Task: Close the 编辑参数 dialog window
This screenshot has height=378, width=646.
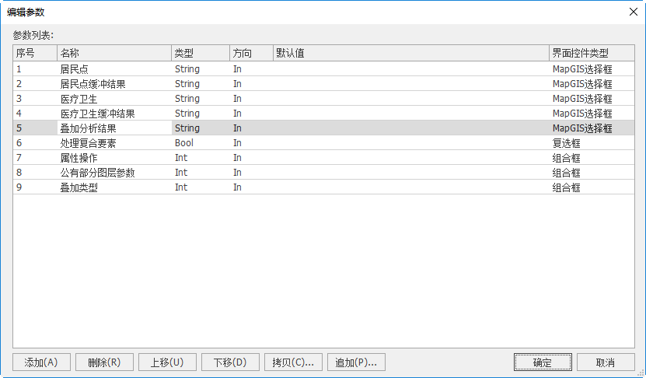Action: (x=632, y=12)
